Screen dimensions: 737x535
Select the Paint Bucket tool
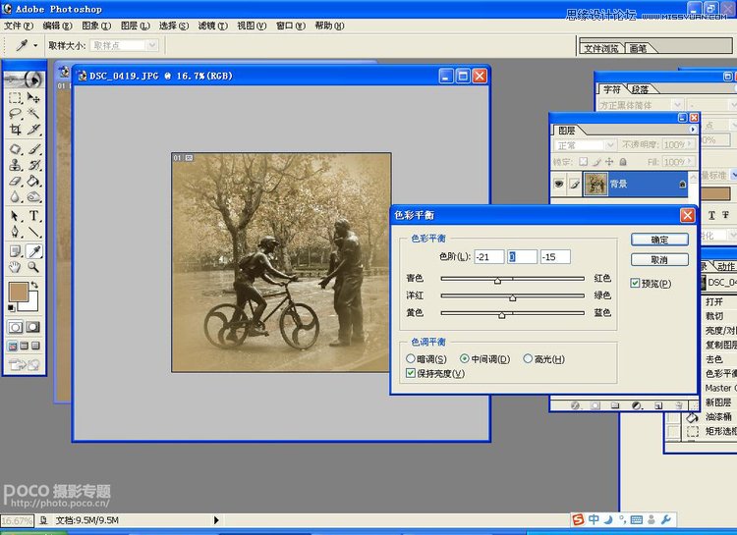(33, 182)
